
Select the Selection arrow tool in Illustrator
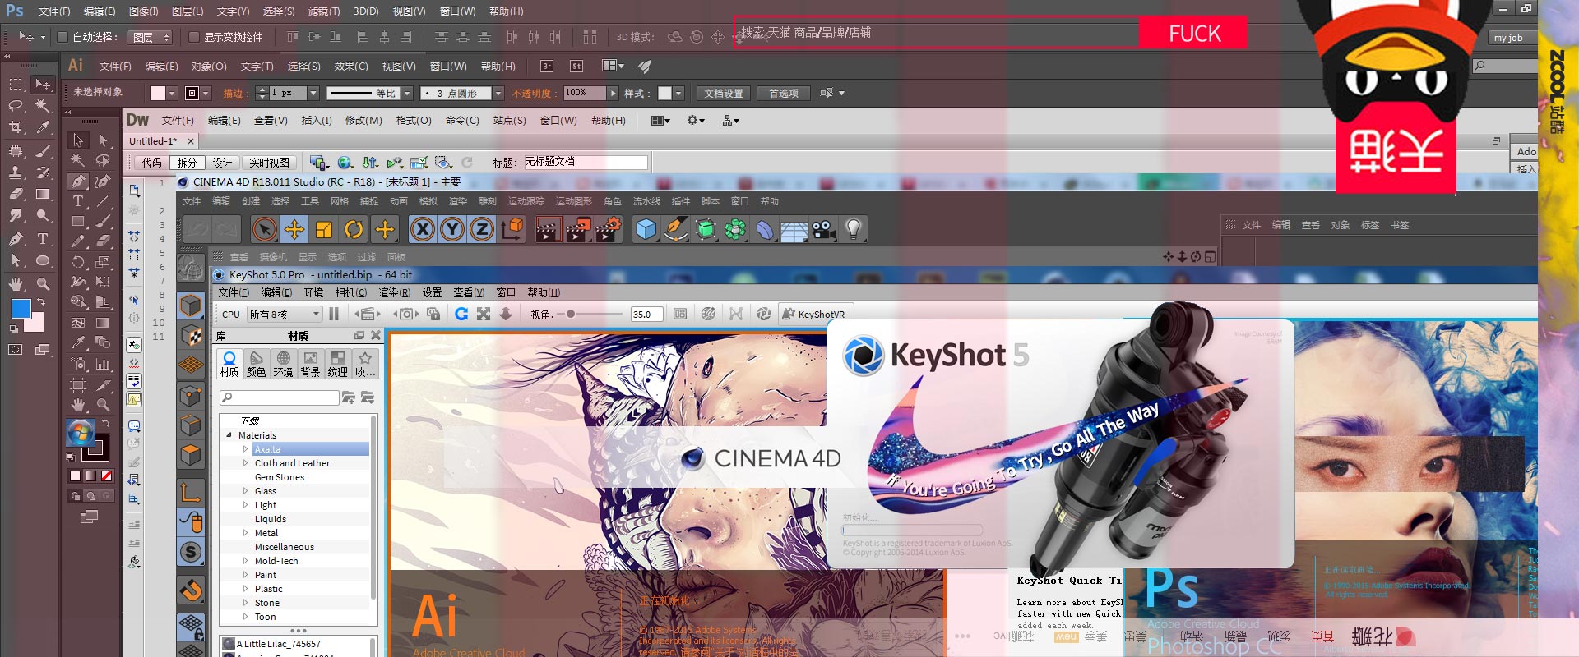pos(77,140)
